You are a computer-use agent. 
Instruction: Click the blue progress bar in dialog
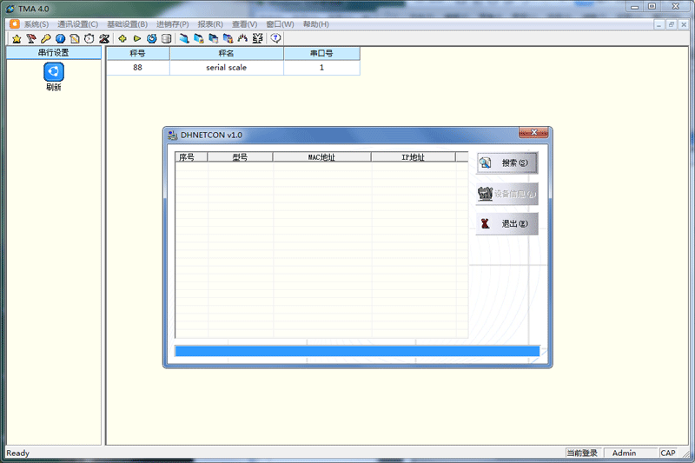(356, 351)
